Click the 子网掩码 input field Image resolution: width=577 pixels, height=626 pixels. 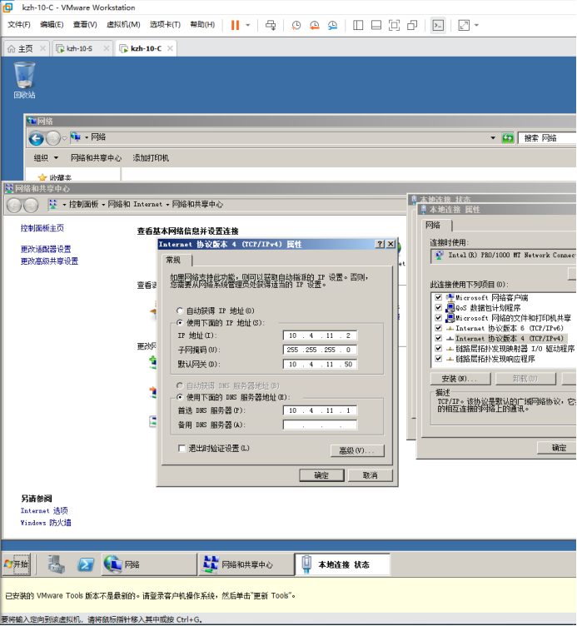320,350
